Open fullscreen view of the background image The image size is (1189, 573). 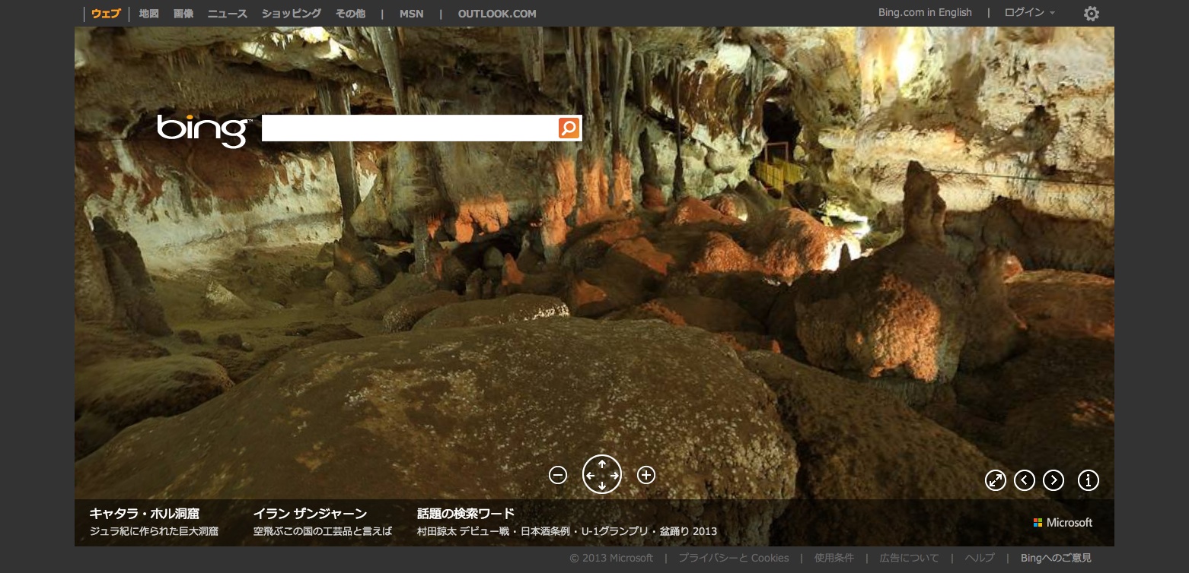point(996,480)
